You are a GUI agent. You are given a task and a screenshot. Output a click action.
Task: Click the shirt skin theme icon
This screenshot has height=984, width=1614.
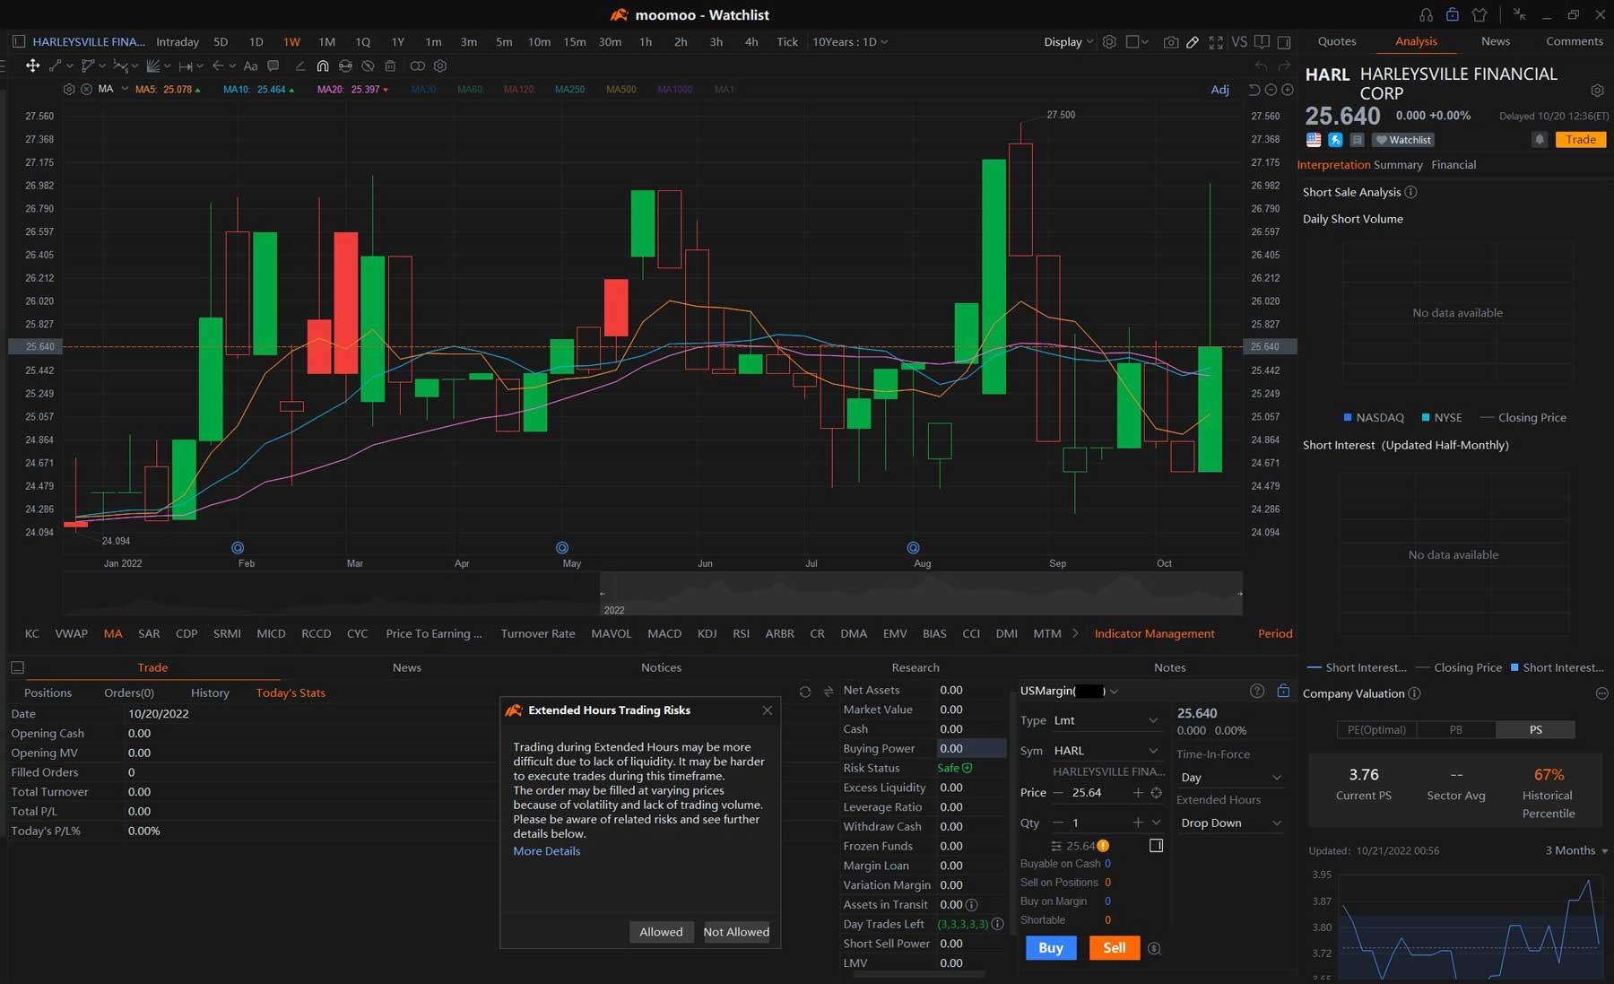point(1479,14)
